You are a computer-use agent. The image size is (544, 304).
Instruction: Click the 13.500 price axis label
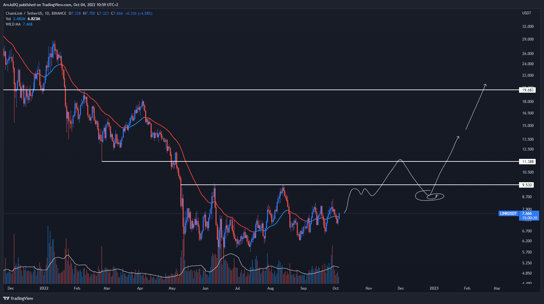528,139
